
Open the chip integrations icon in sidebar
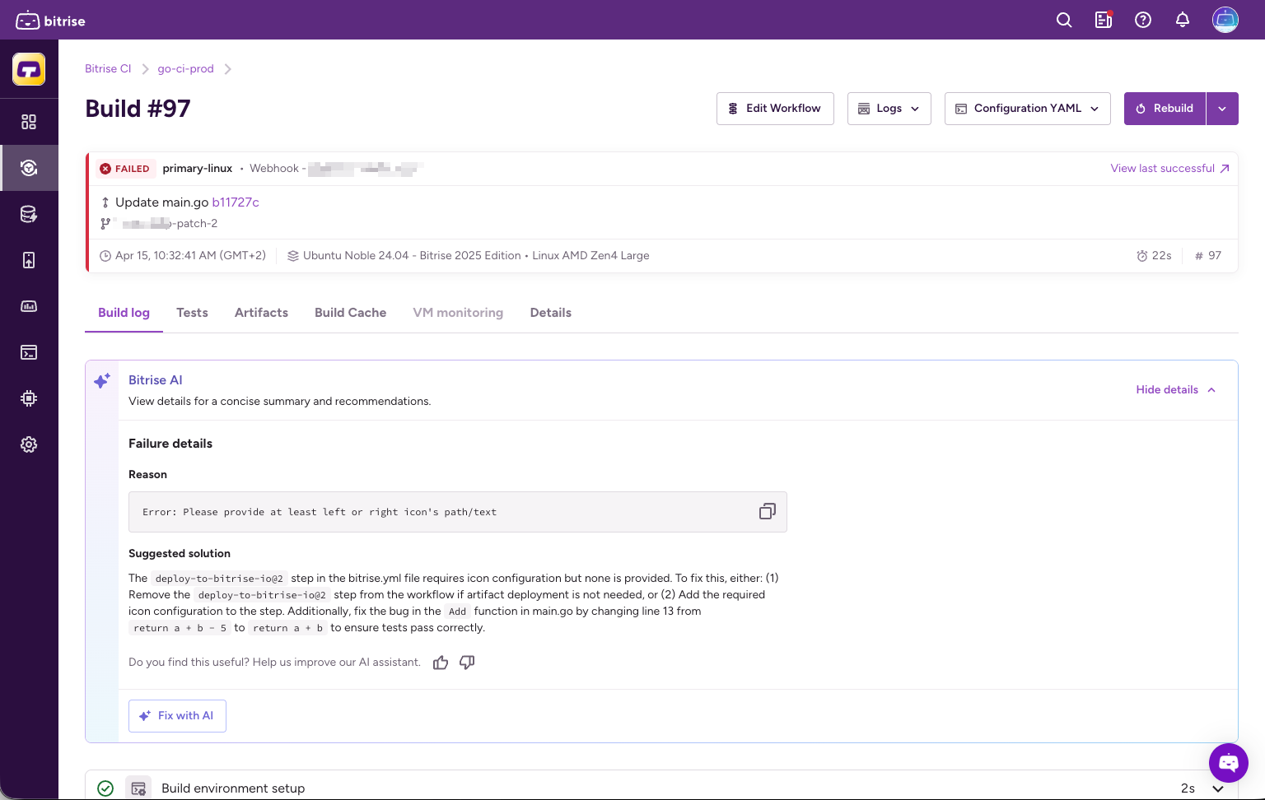point(29,398)
